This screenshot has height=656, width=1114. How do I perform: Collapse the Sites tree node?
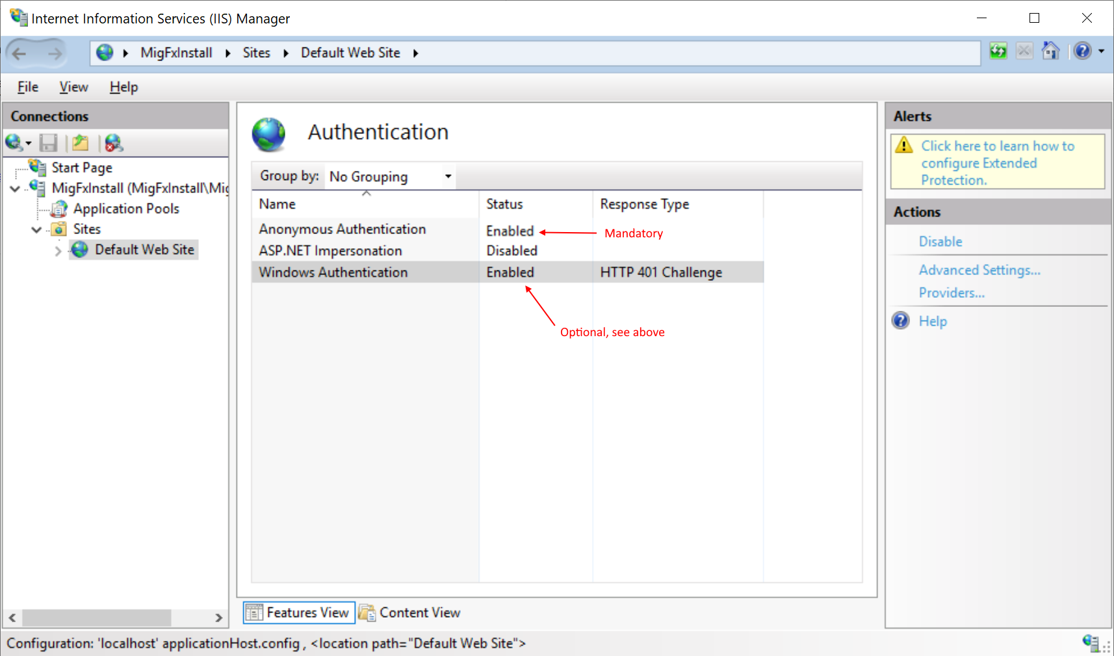pyautogui.click(x=37, y=229)
